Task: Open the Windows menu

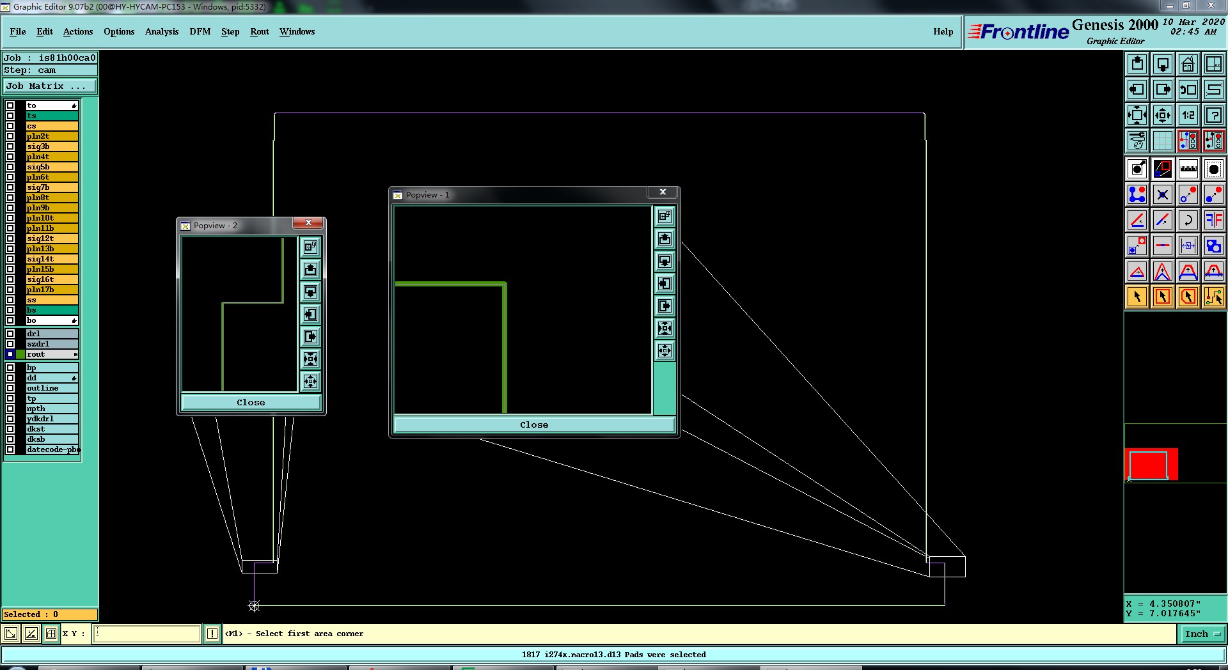Action: (x=297, y=31)
